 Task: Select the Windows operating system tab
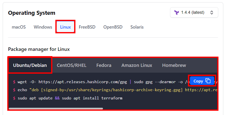click(x=43, y=27)
